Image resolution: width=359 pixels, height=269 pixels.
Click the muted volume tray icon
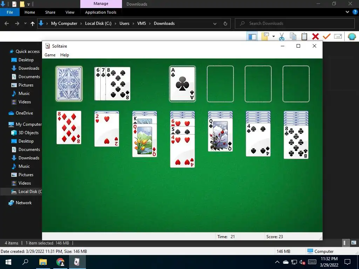click(303, 262)
